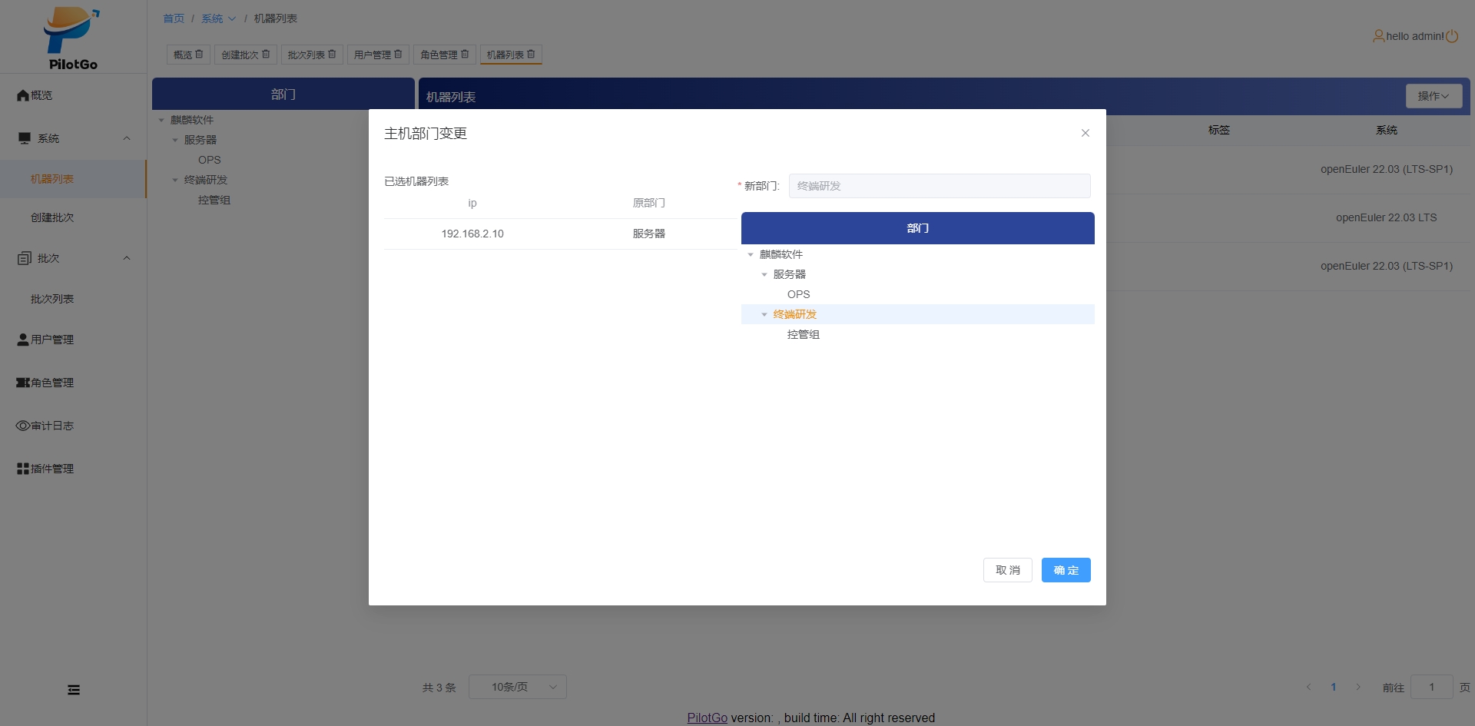The image size is (1475, 726).
Task: Delete the 用户管理 tab using trash icon
Action: [x=398, y=55]
